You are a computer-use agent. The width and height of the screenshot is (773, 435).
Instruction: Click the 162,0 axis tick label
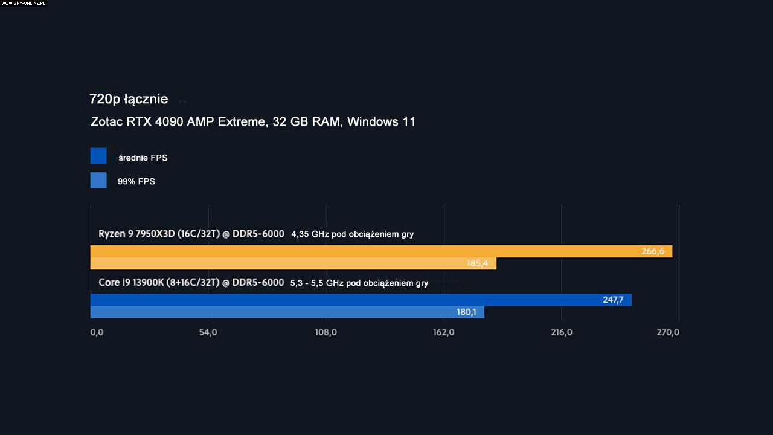click(x=443, y=332)
